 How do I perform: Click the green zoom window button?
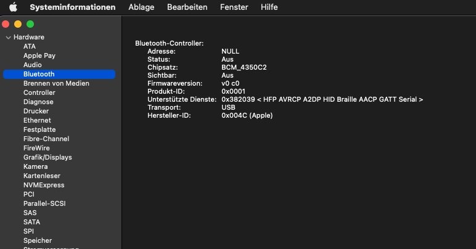click(30, 24)
